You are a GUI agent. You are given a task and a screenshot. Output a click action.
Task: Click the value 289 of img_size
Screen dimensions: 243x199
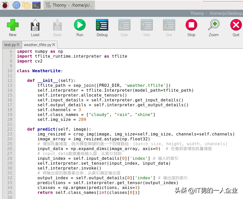click(x=82, y=120)
